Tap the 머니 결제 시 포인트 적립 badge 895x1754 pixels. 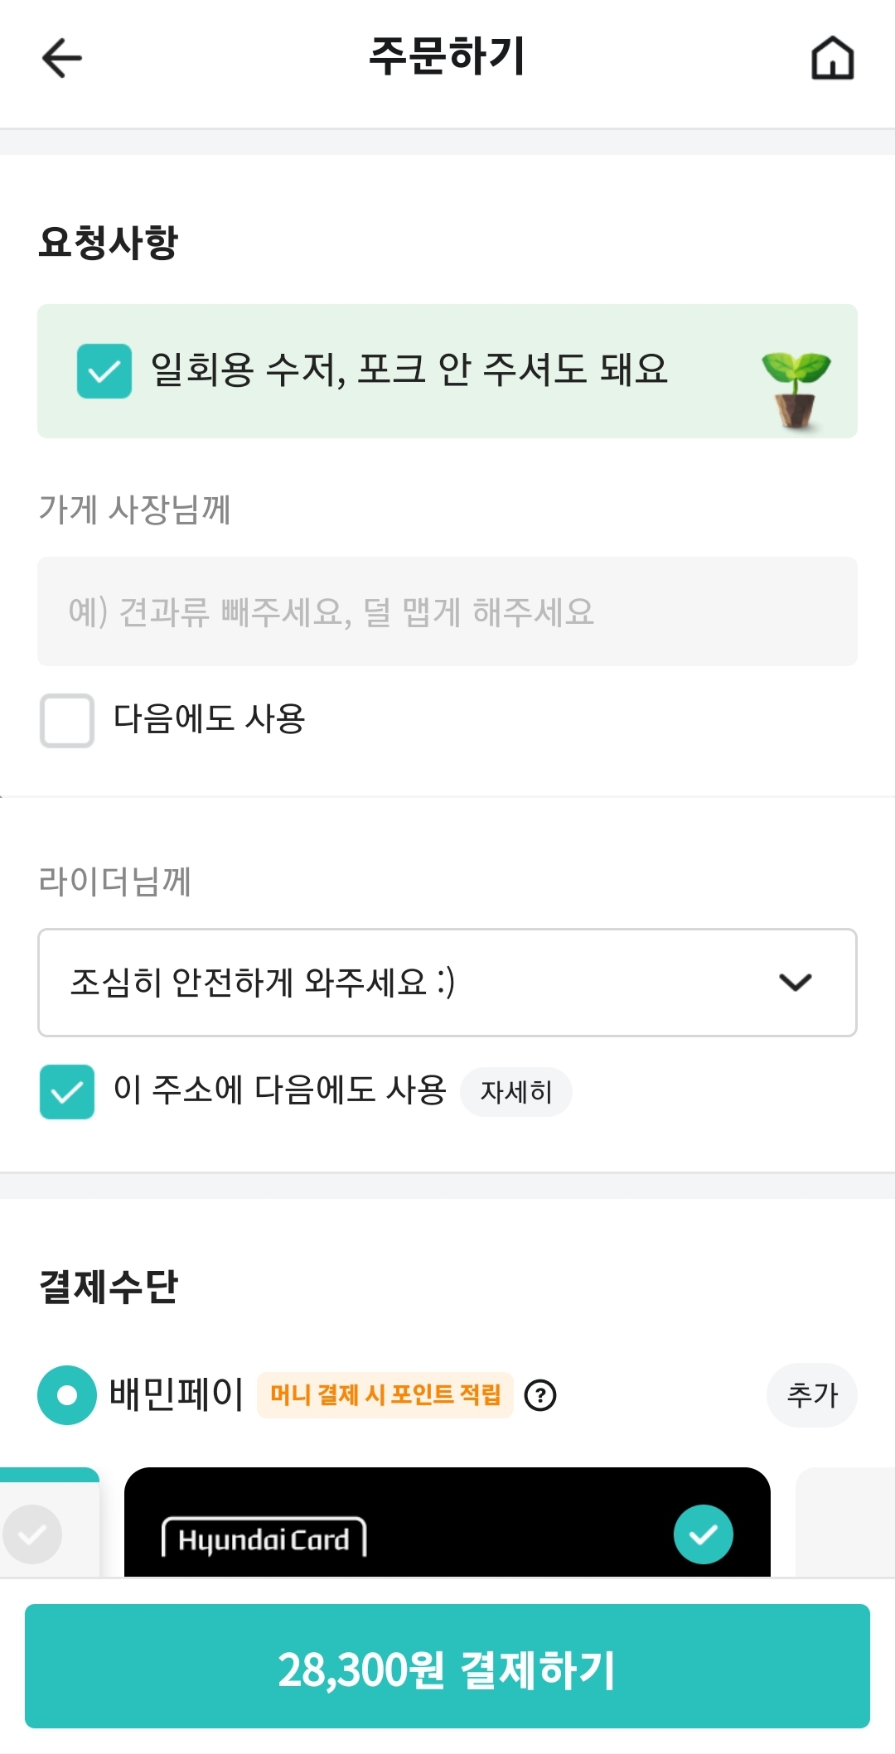coord(385,1395)
